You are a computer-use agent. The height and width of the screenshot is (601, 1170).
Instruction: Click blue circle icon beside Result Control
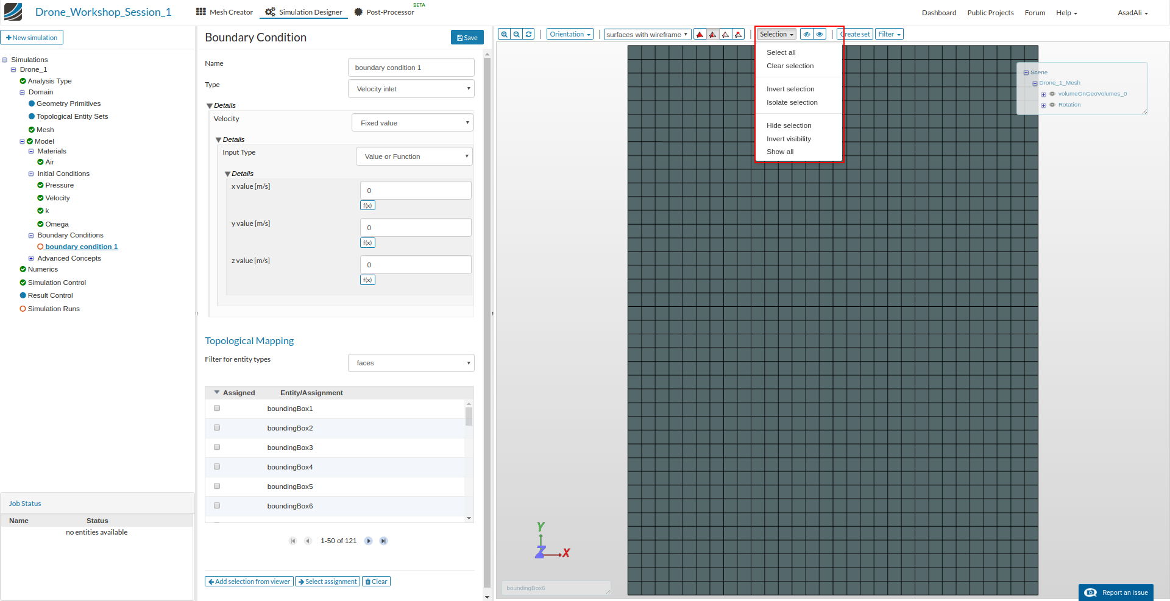point(23,295)
